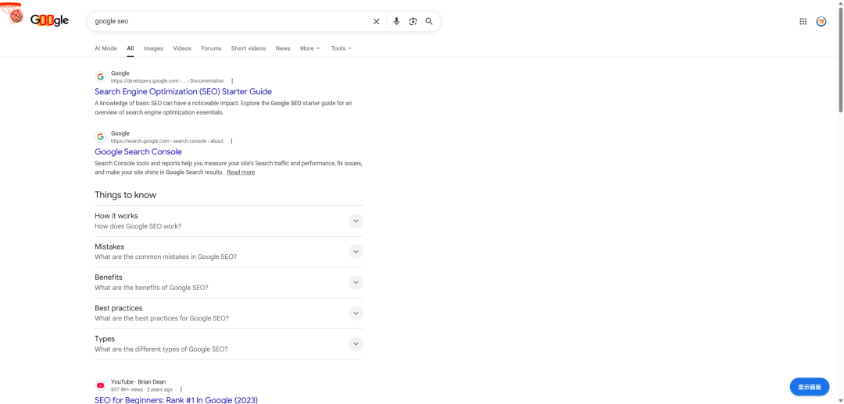This screenshot has height=404, width=844.
Task: Open the More dropdown
Action: 309,48
